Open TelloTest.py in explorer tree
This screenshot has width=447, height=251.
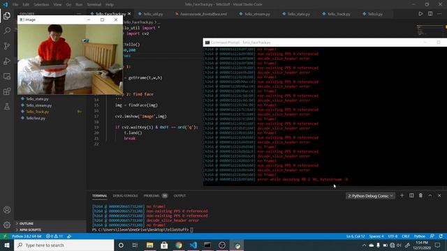(36, 118)
